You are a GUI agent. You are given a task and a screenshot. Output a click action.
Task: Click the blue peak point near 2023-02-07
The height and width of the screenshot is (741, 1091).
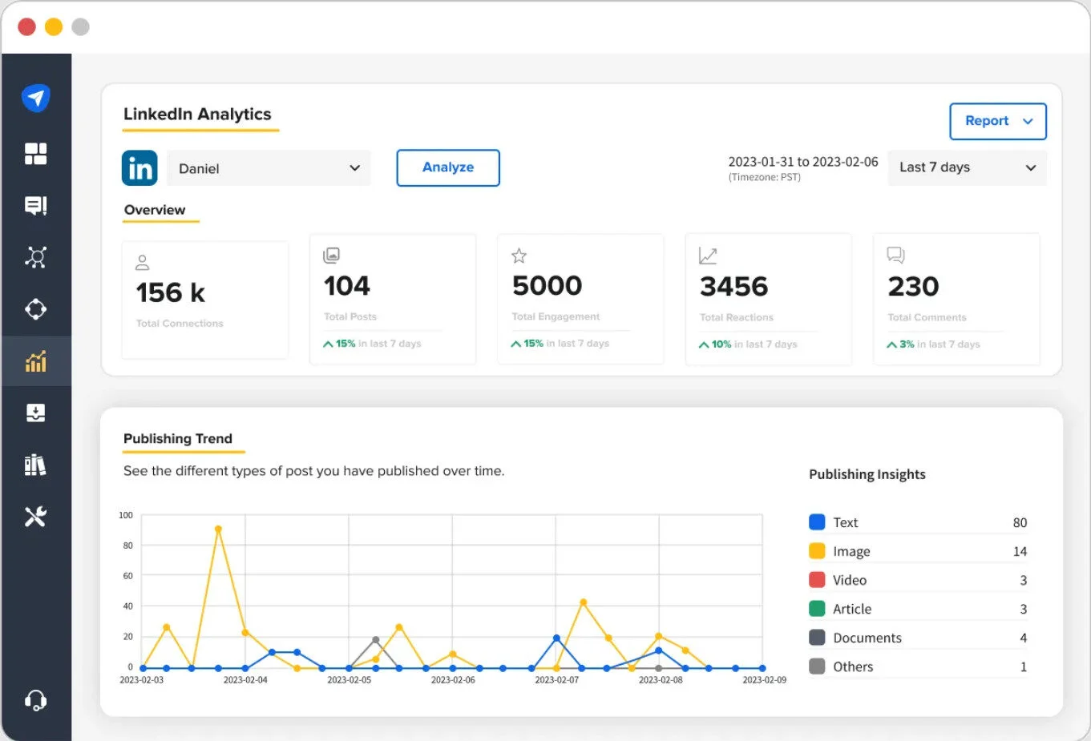[x=556, y=638]
